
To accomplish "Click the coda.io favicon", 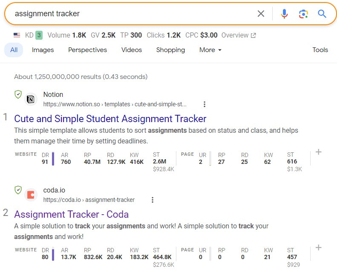I will pos(31,195).
